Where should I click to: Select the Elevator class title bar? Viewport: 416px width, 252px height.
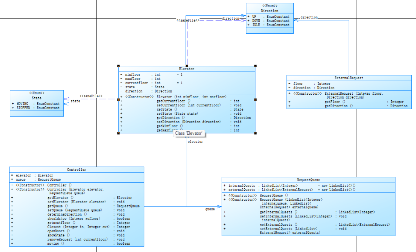[x=186, y=69]
